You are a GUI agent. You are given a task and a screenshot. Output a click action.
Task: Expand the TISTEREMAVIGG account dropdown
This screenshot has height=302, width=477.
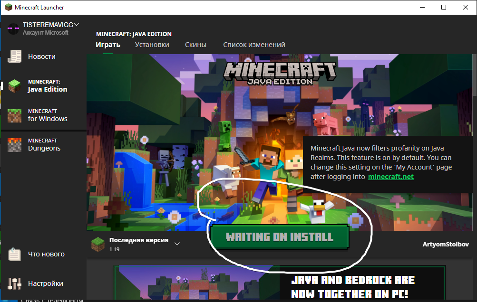pyautogui.click(x=77, y=25)
